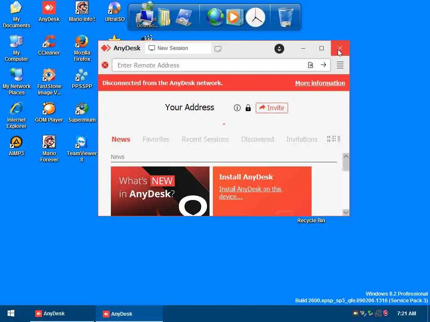Open the What's NEW in AnyDesk card
This screenshot has width=430, height=322.
click(x=160, y=191)
